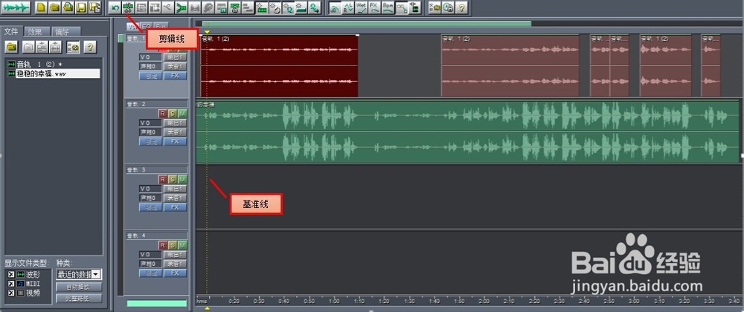Click the file panel edit file icon

pyautogui.click(x=56, y=46)
